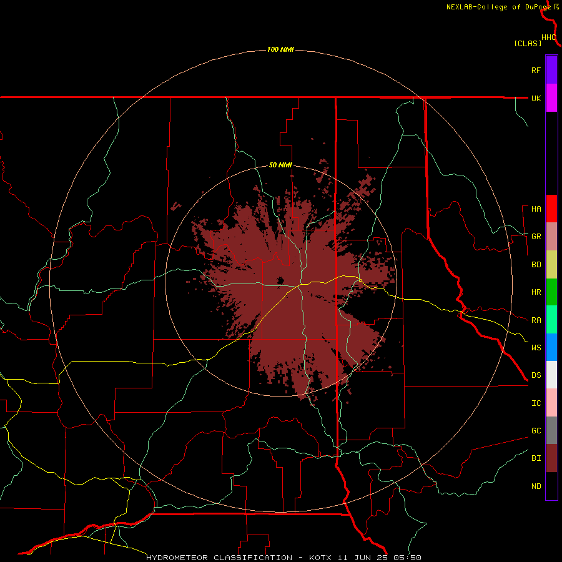Click the HA legend label

tap(536, 209)
